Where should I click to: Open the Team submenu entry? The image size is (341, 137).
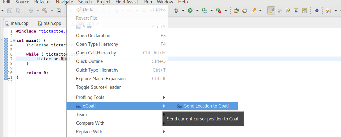click(x=117, y=115)
